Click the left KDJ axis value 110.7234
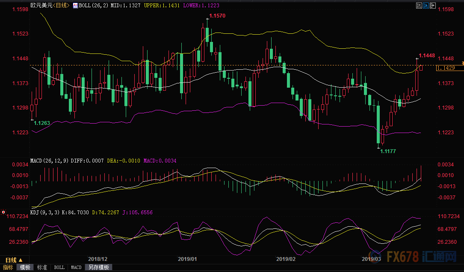Viewport: 464px width, 272px height. 18,216
